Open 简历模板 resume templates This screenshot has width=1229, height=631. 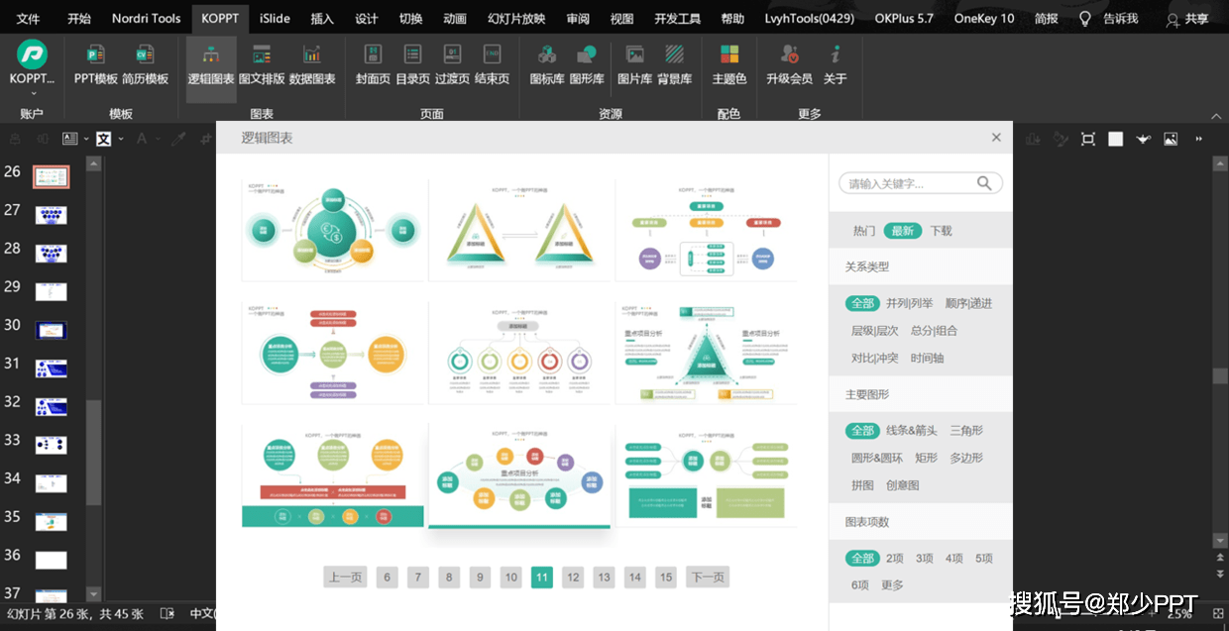[145, 63]
